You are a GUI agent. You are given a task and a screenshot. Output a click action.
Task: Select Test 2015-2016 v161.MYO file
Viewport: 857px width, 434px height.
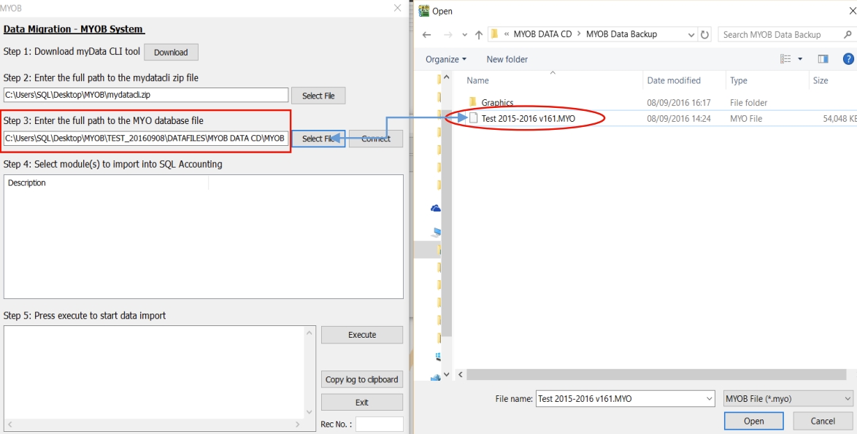(528, 119)
